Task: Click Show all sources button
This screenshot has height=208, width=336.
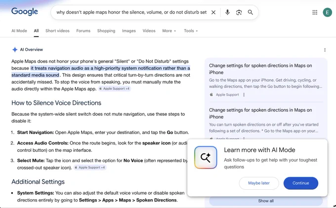Action: pos(266,201)
